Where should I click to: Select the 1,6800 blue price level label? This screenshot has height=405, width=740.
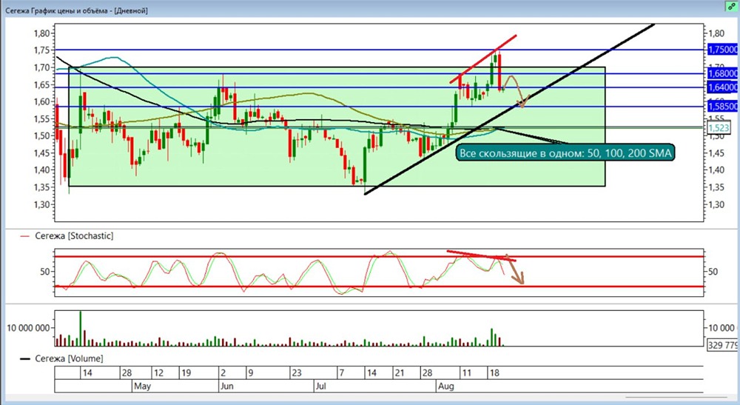[x=722, y=73]
